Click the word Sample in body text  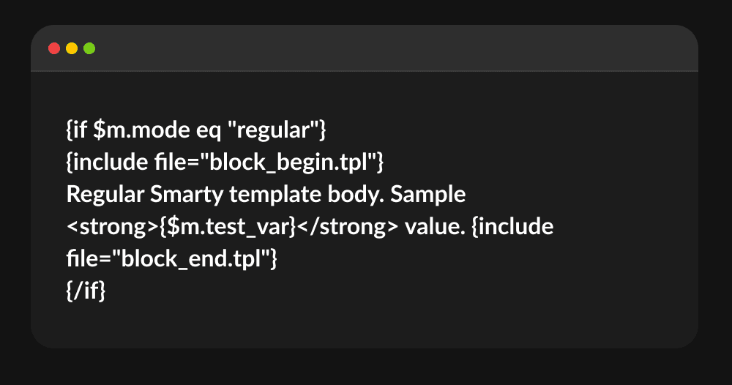click(x=428, y=195)
